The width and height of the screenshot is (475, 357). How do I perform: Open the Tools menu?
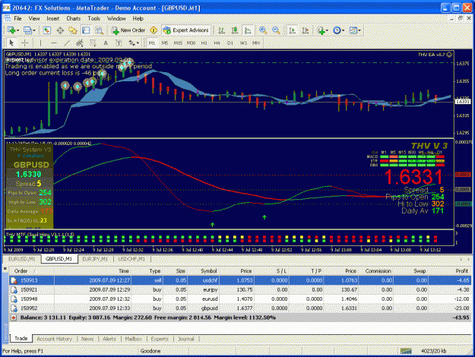[94, 18]
